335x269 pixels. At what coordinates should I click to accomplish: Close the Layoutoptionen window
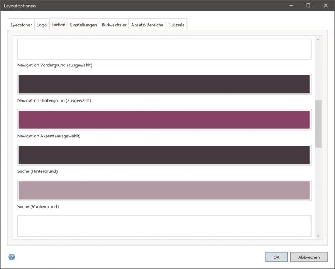324,5
